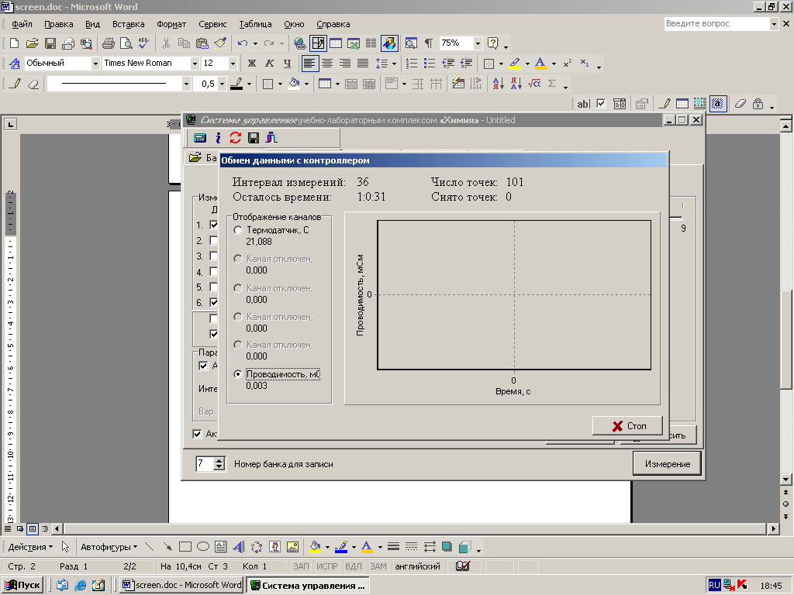Image resolution: width=794 pixels, height=595 pixels.
Task: Click red refresh arrows in Химия toolbar
Action: click(236, 138)
